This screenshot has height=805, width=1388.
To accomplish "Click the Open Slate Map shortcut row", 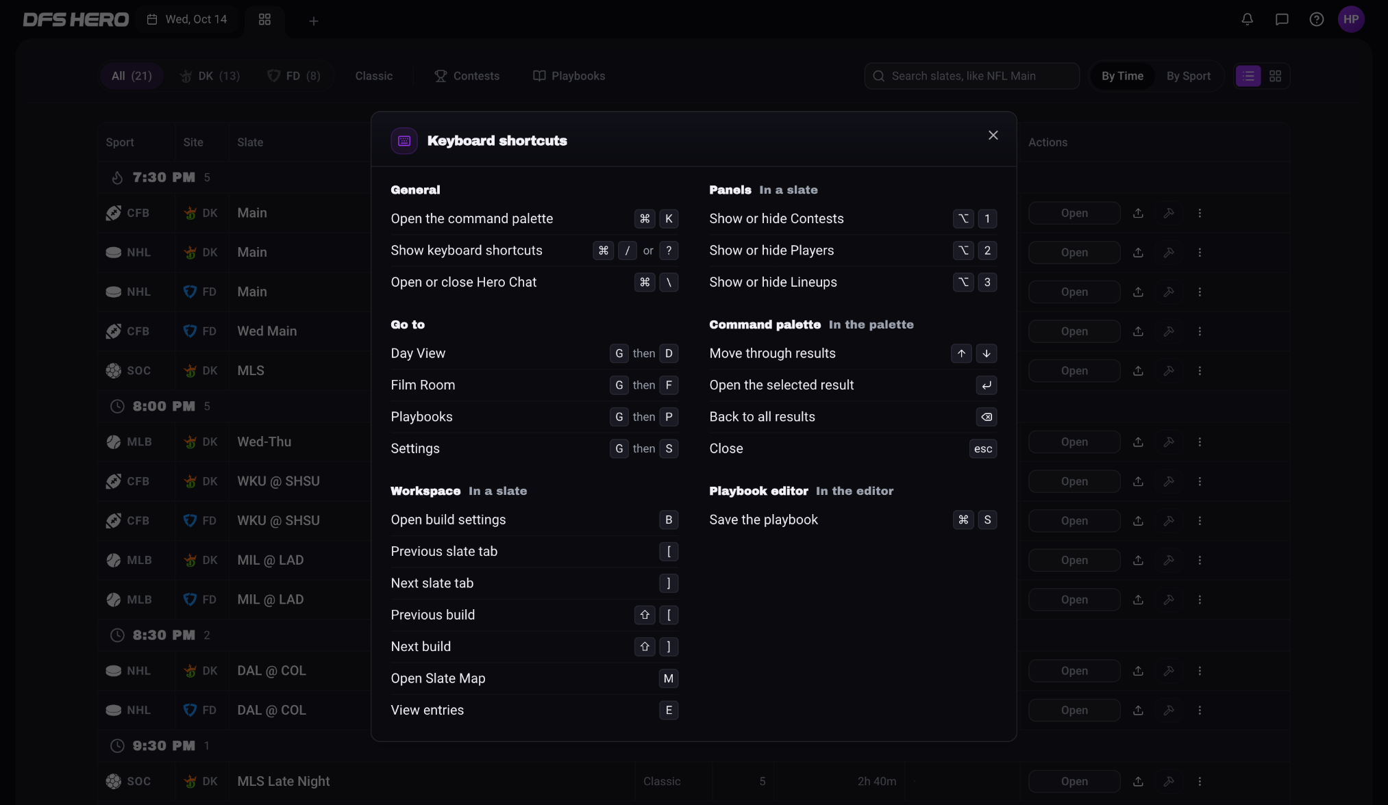I will [x=534, y=678].
